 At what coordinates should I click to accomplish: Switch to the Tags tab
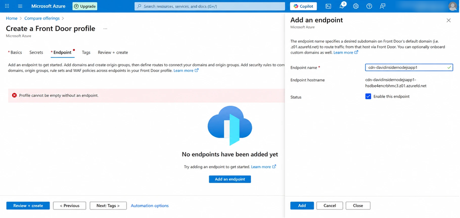tap(86, 52)
